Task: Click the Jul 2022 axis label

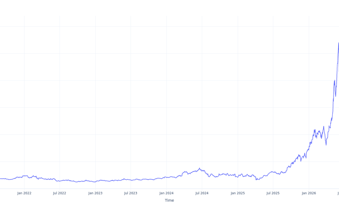Action: (x=59, y=193)
